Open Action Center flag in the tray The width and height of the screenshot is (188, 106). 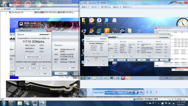pos(166,103)
